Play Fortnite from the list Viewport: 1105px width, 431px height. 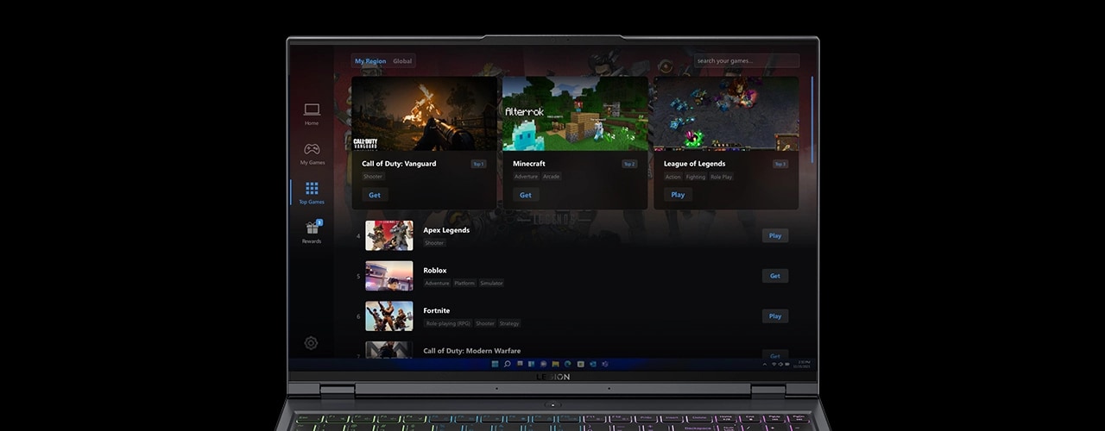(775, 316)
